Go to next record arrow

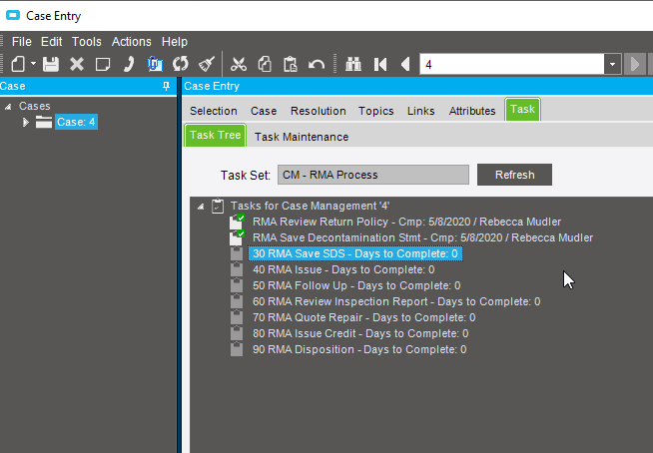tap(635, 65)
